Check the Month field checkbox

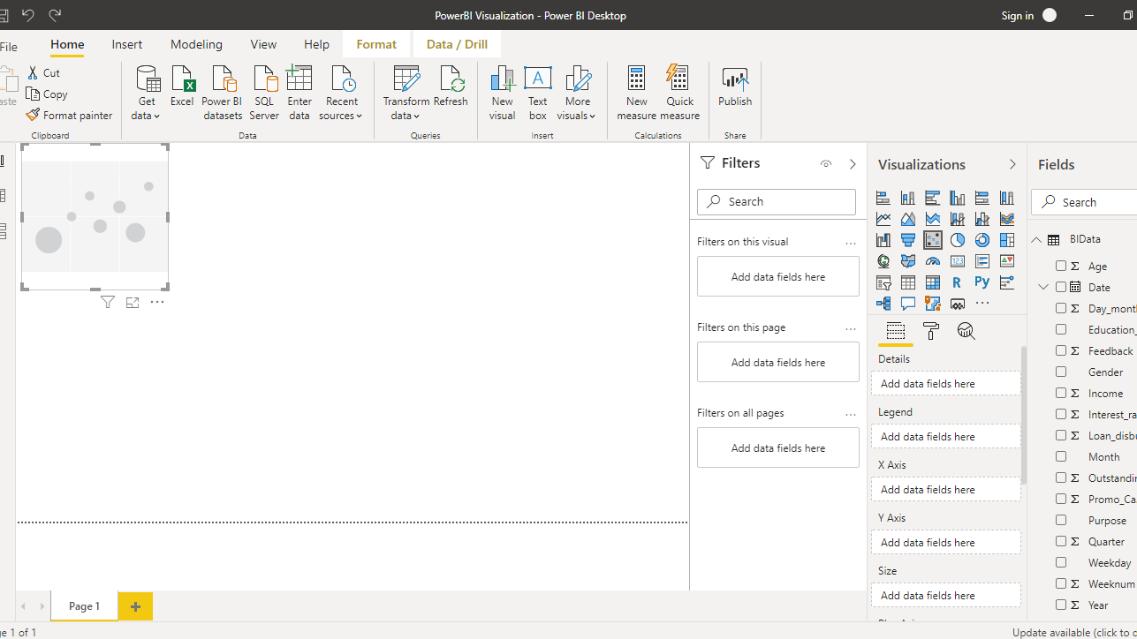tap(1061, 456)
